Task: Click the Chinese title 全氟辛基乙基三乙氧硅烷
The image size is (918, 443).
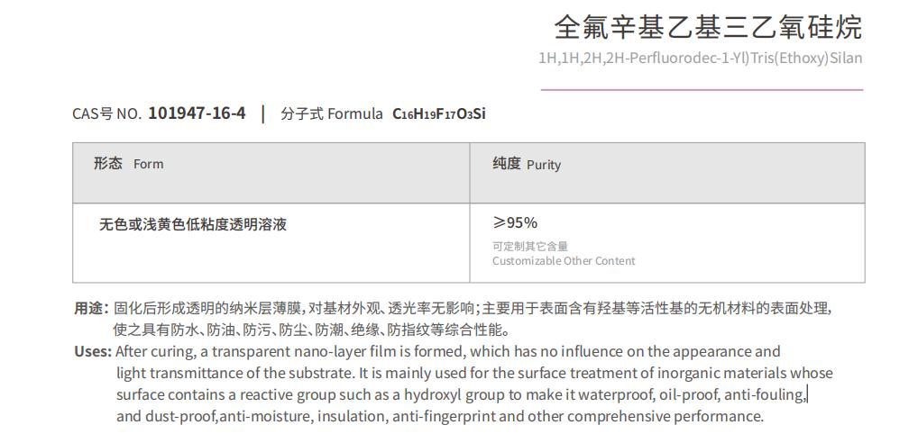Action: (708, 27)
